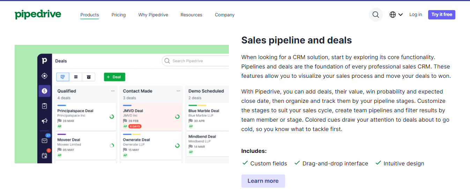This screenshot has width=470, height=196.
Task: Open the Resources menu
Action: pyautogui.click(x=191, y=15)
